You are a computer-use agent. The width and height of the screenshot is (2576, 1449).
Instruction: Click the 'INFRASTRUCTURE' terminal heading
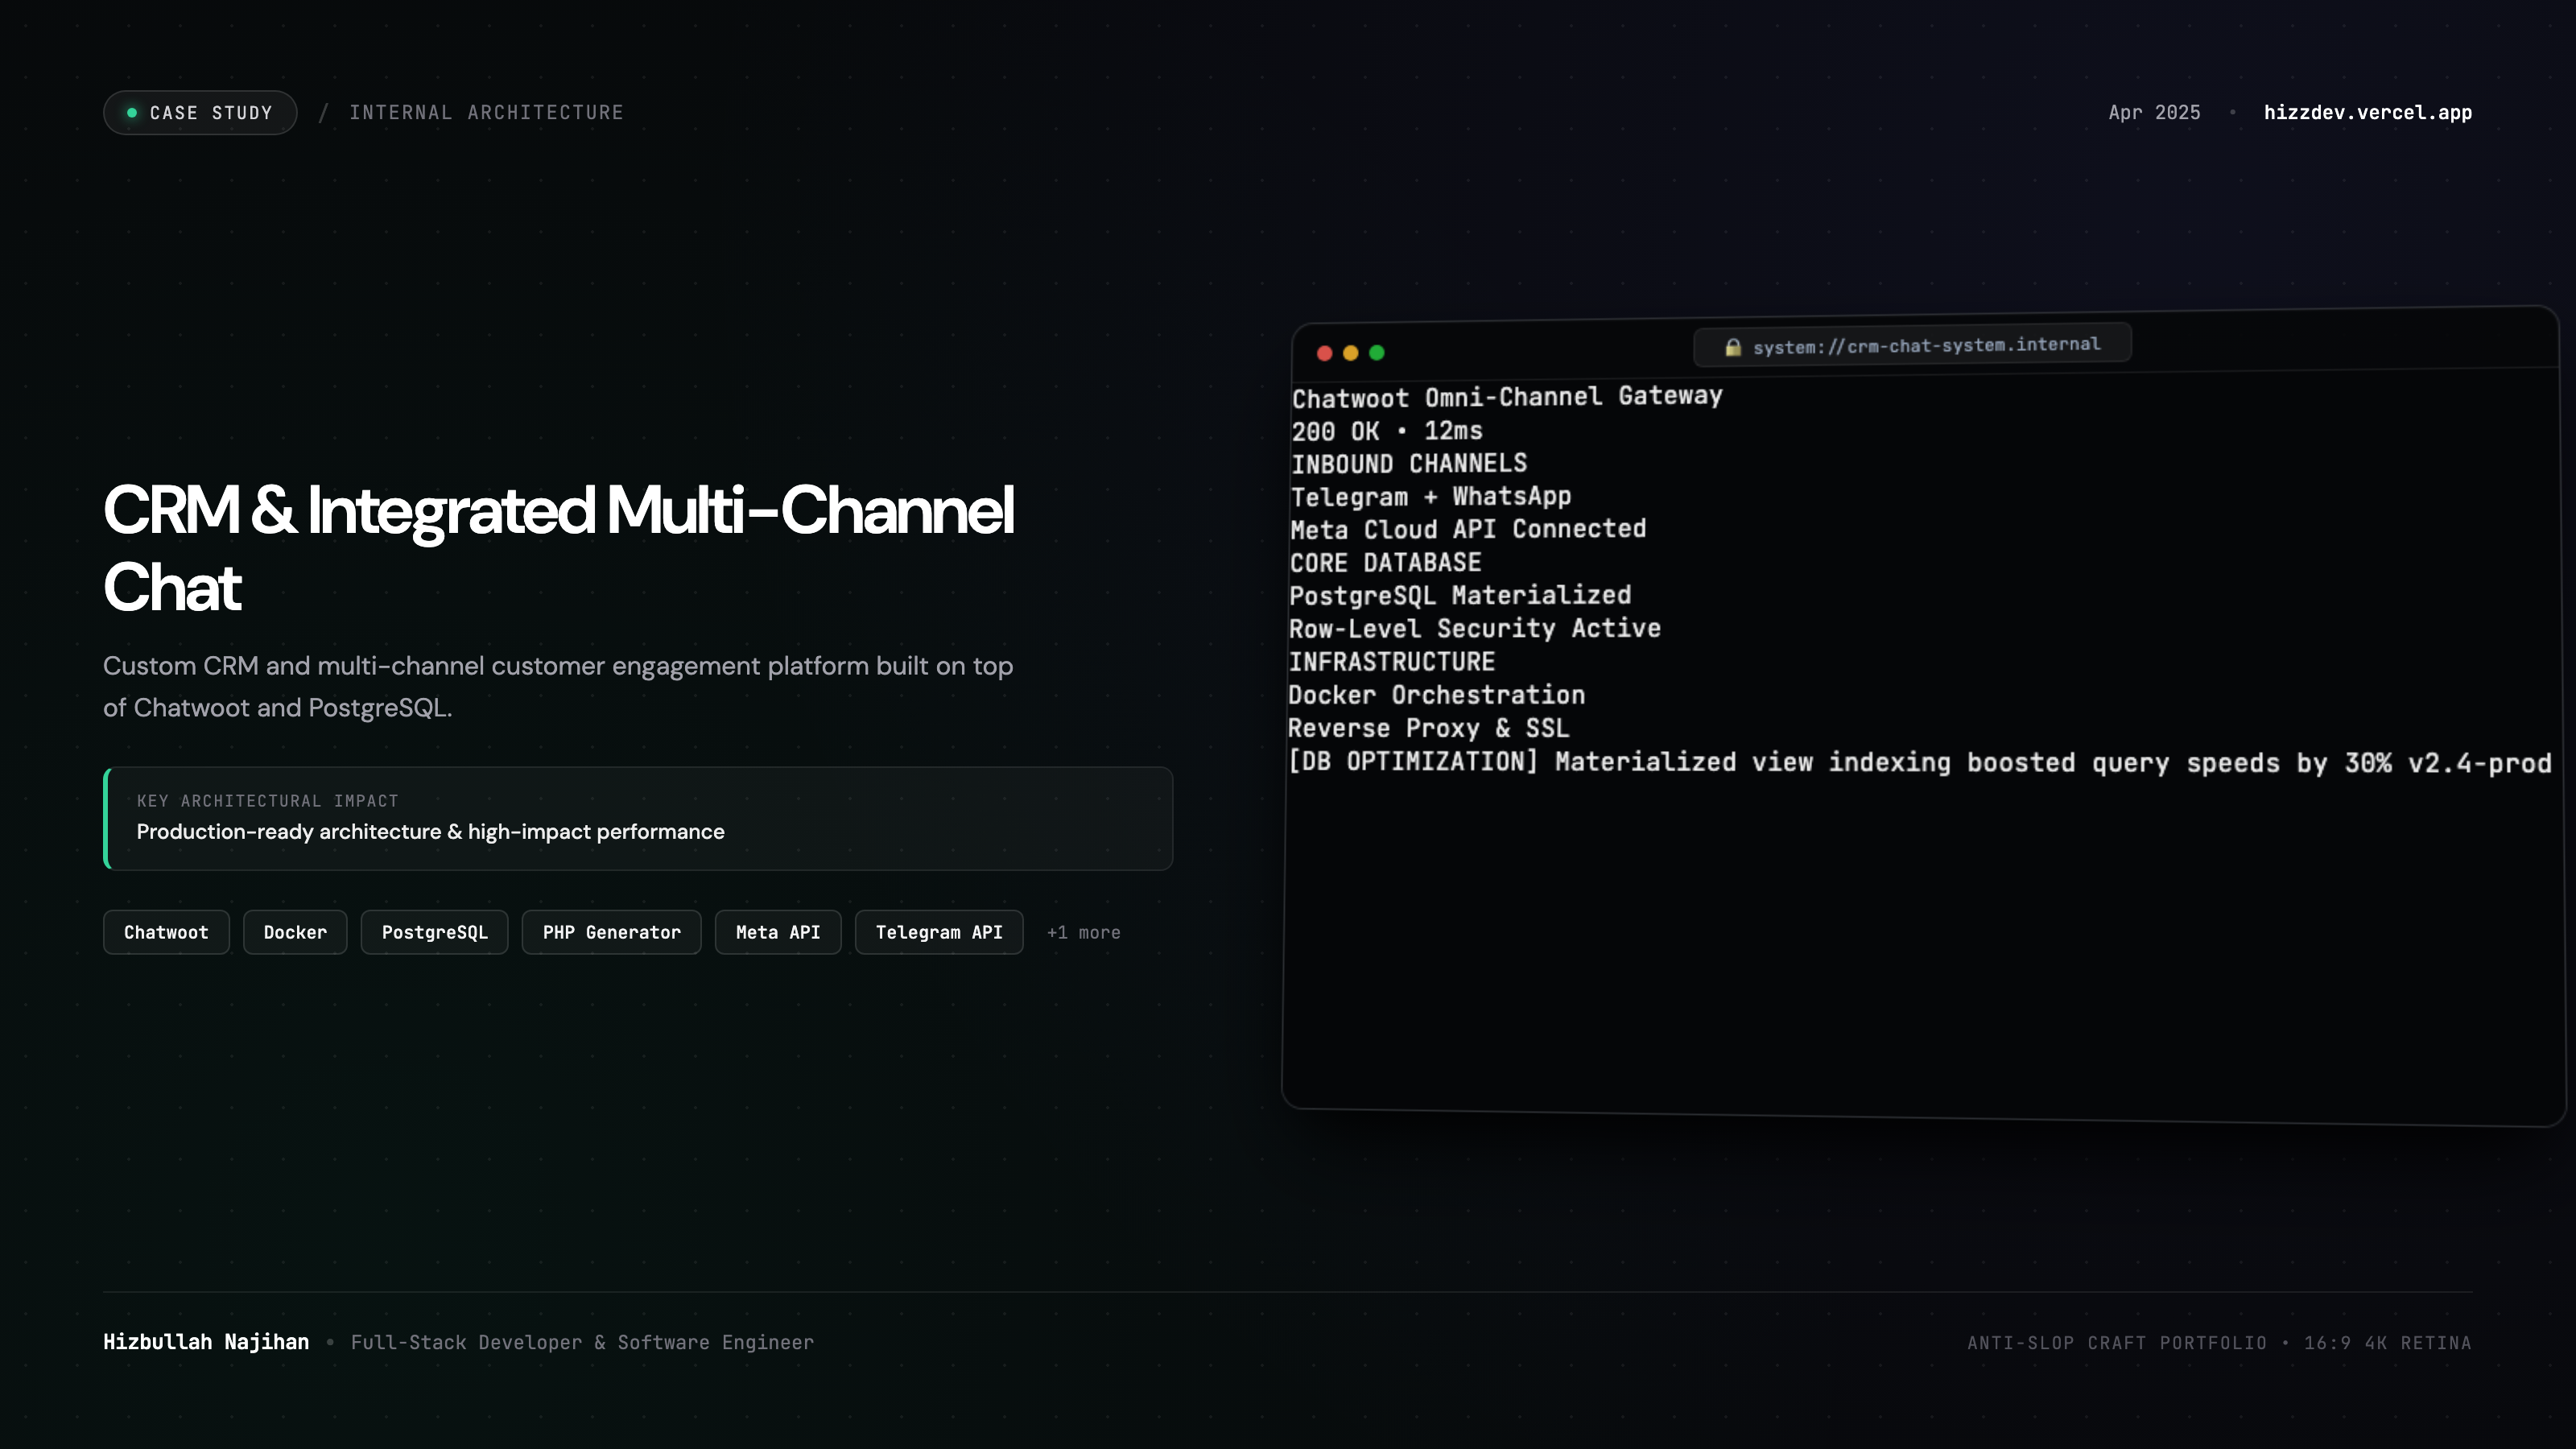[1391, 662]
